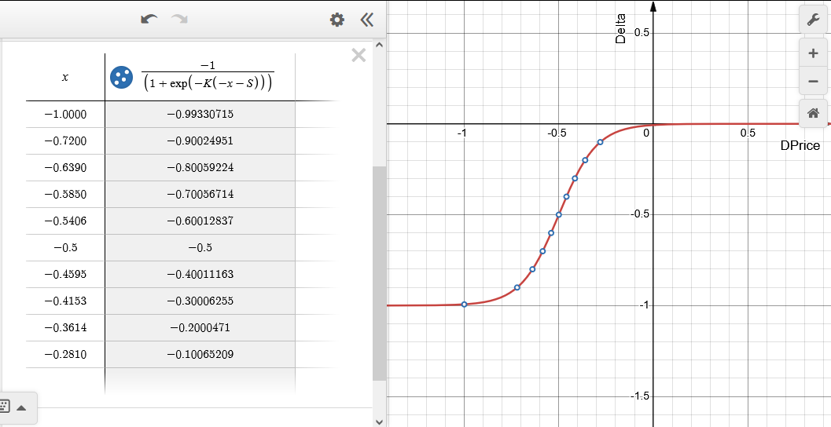This screenshot has width=831, height=427.
Task: Select the table cell containing -0.7200
Action: tap(65, 141)
